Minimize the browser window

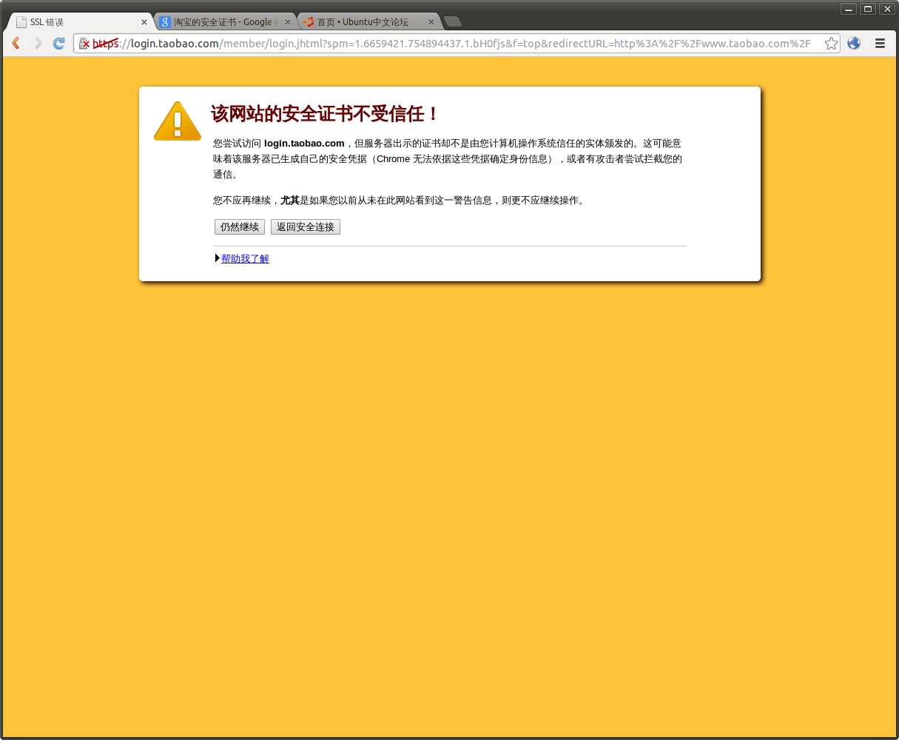pos(849,9)
